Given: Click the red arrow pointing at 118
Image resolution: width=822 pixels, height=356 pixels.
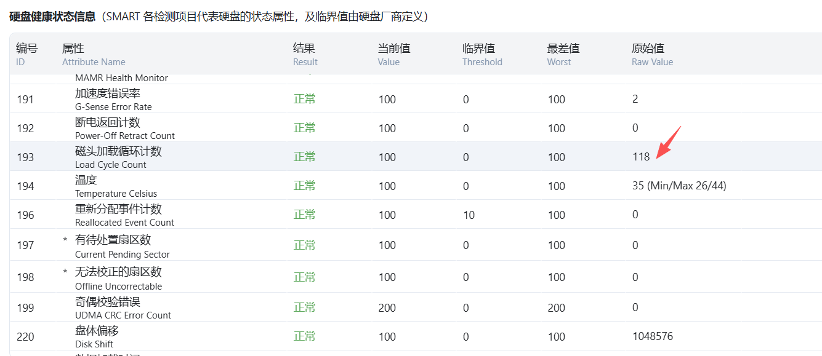Looking at the screenshot, I should [669, 142].
